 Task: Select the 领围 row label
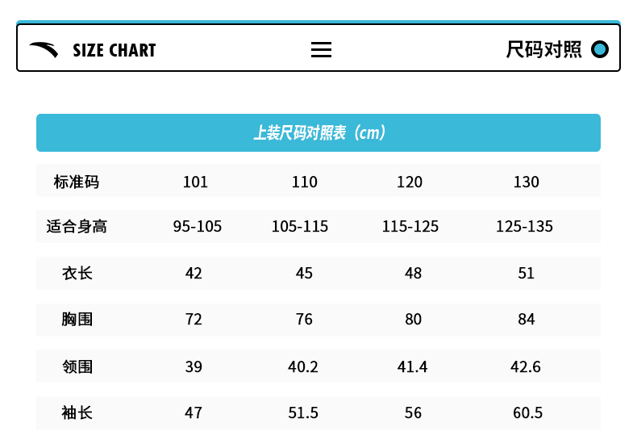(77, 366)
